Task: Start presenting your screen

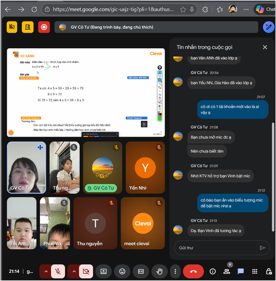Action: tap(104, 271)
